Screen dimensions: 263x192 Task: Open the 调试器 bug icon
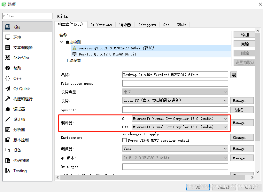(8, 109)
